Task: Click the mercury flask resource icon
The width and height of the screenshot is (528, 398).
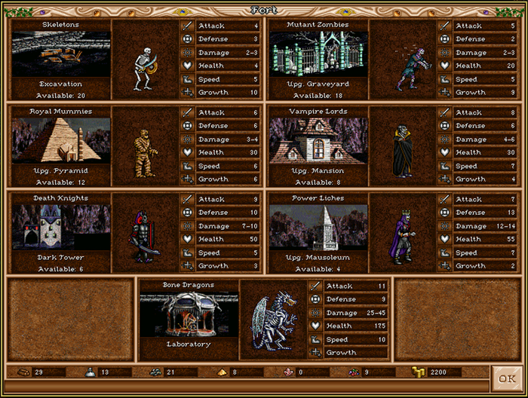Action: [90, 372]
